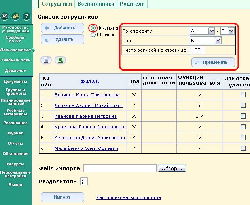The image size is (250, 205).
Task: Click the printable document icon
Action: tap(47, 60)
